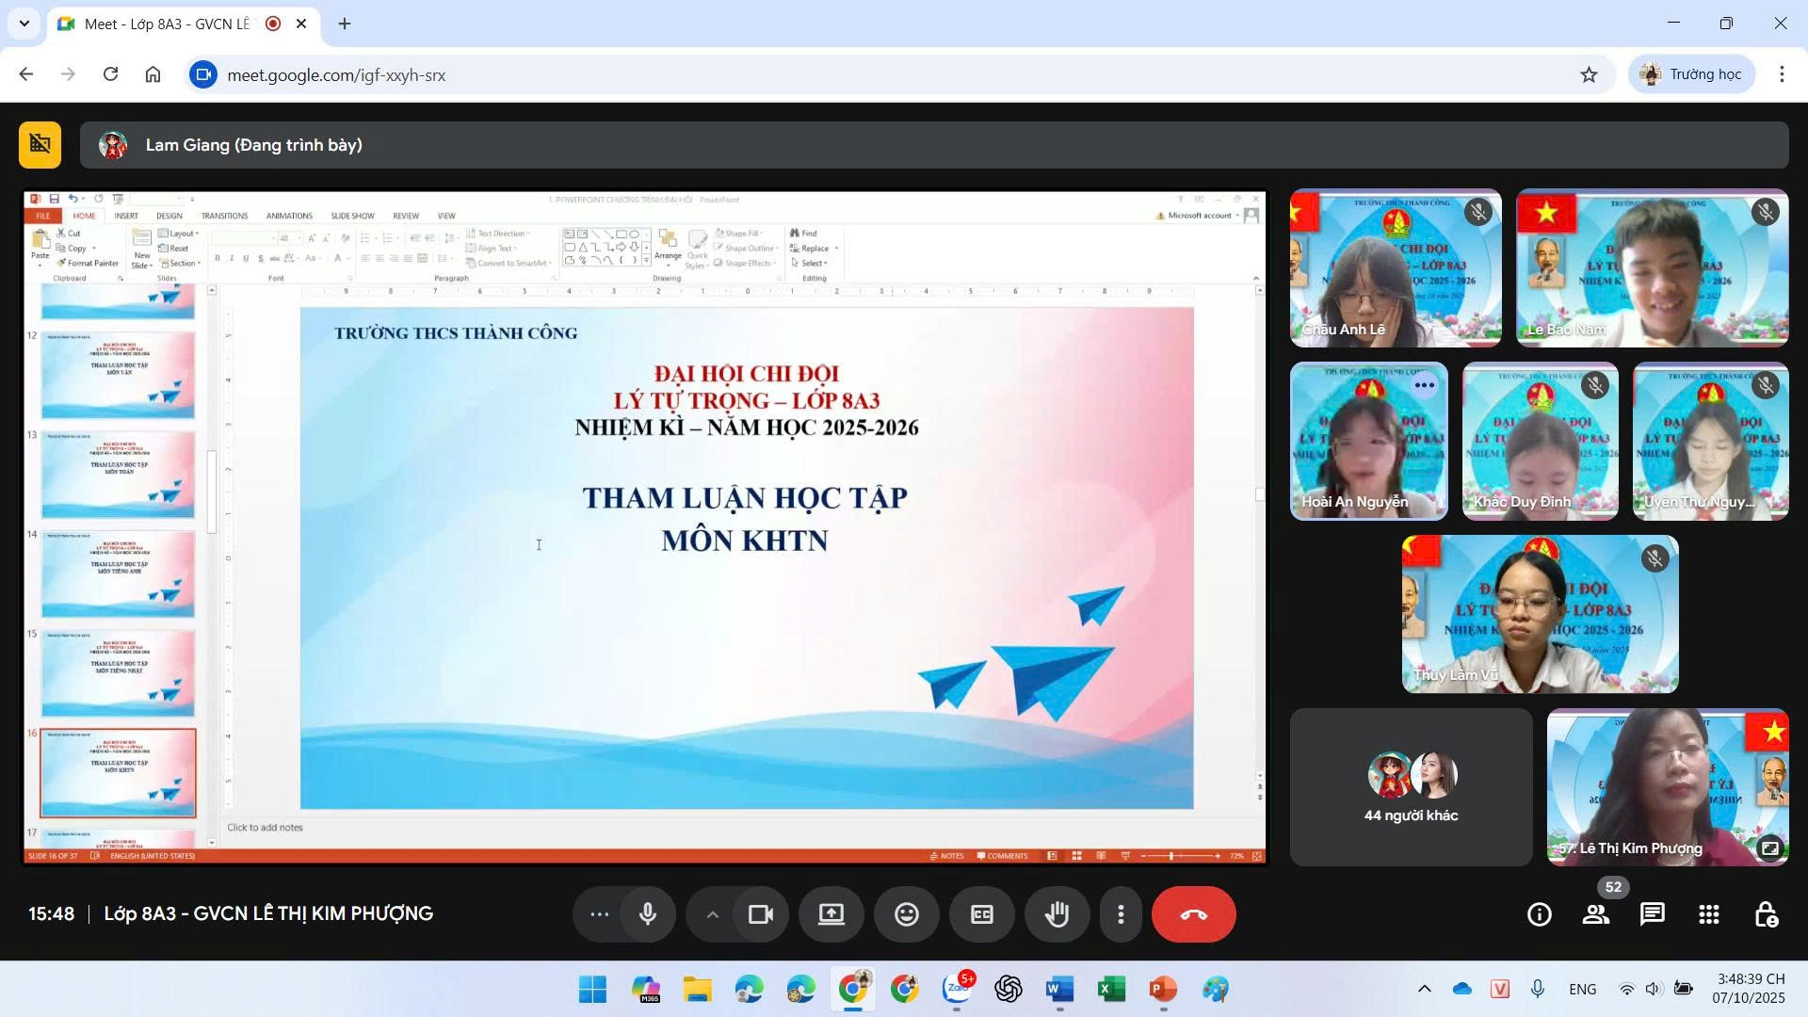
Task: Expand the shapes gallery in Drawing group
Action: pos(646,260)
